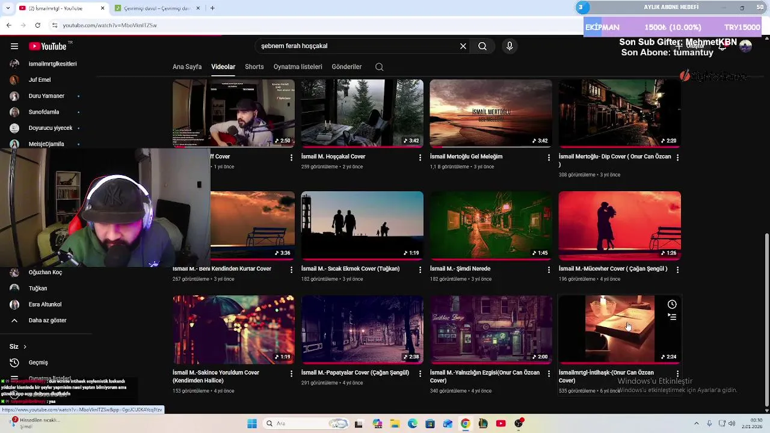Open options for Şimdi Nerede video
This screenshot has height=433, width=770.
(x=549, y=270)
